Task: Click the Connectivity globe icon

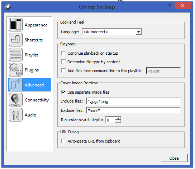Action: tap(16, 100)
